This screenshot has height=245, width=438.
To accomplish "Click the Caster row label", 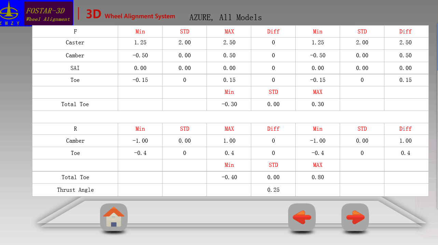I will [75, 43].
